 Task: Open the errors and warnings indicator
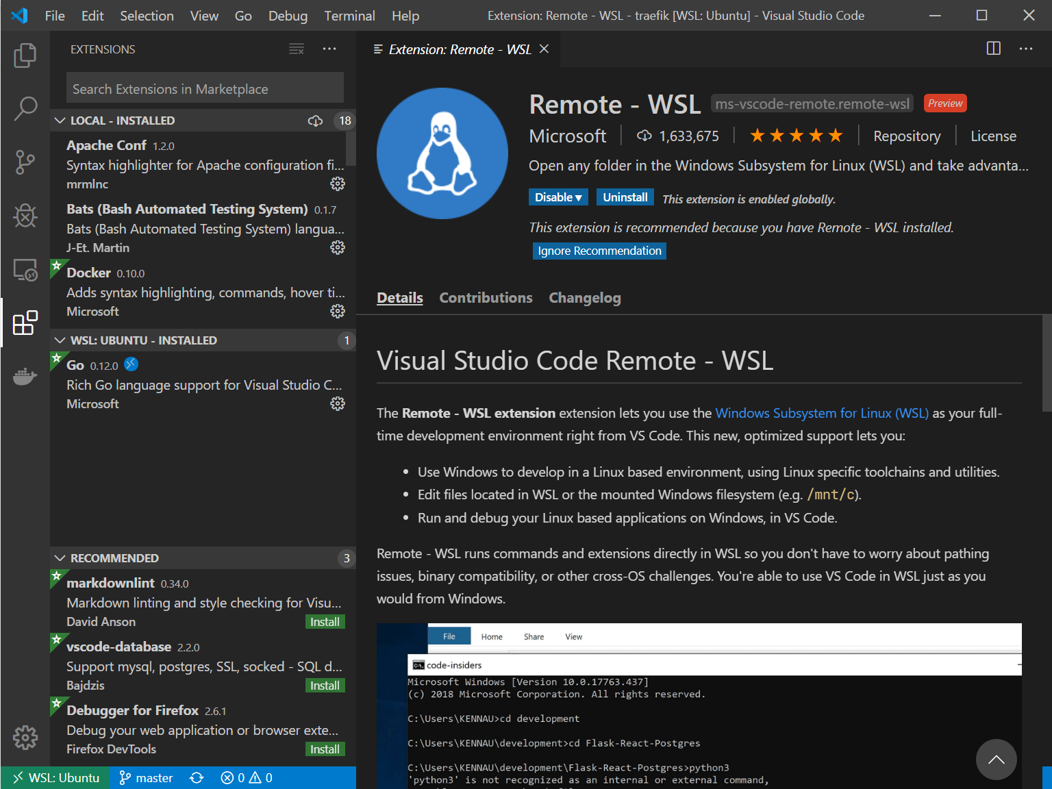click(x=245, y=777)
